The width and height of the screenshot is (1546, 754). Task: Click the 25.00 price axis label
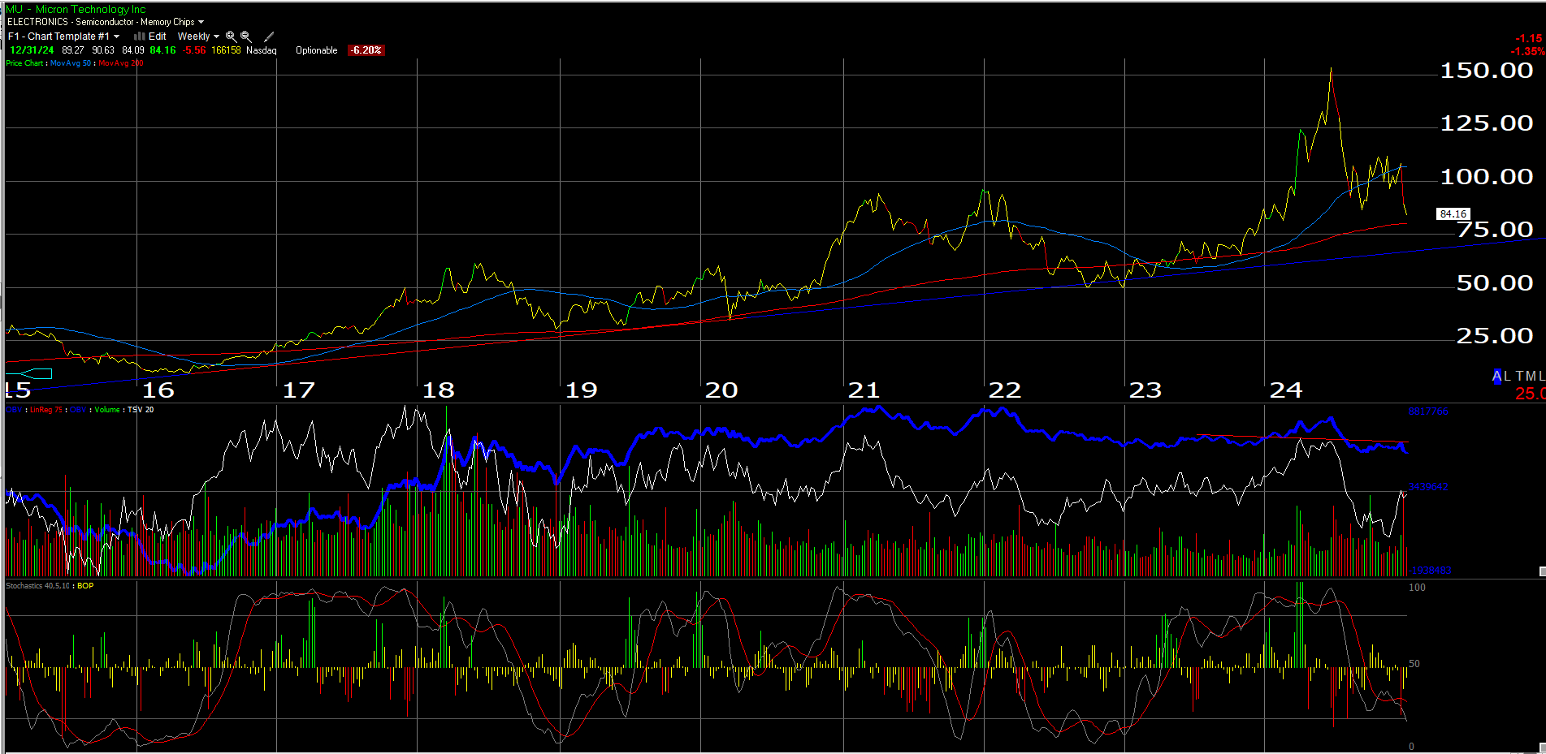coord(1495,336)
